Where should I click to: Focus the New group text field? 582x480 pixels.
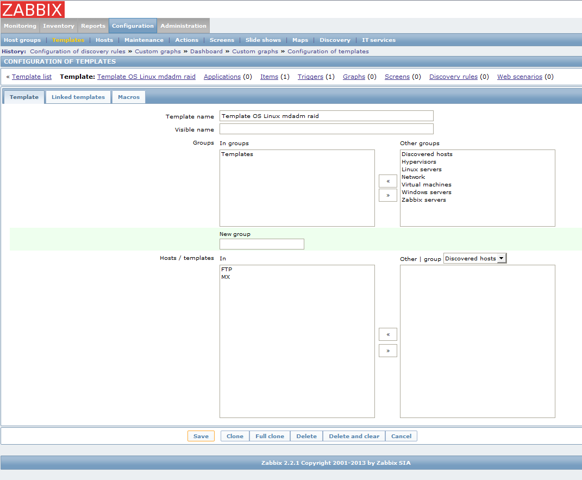[x=261, y=244]
